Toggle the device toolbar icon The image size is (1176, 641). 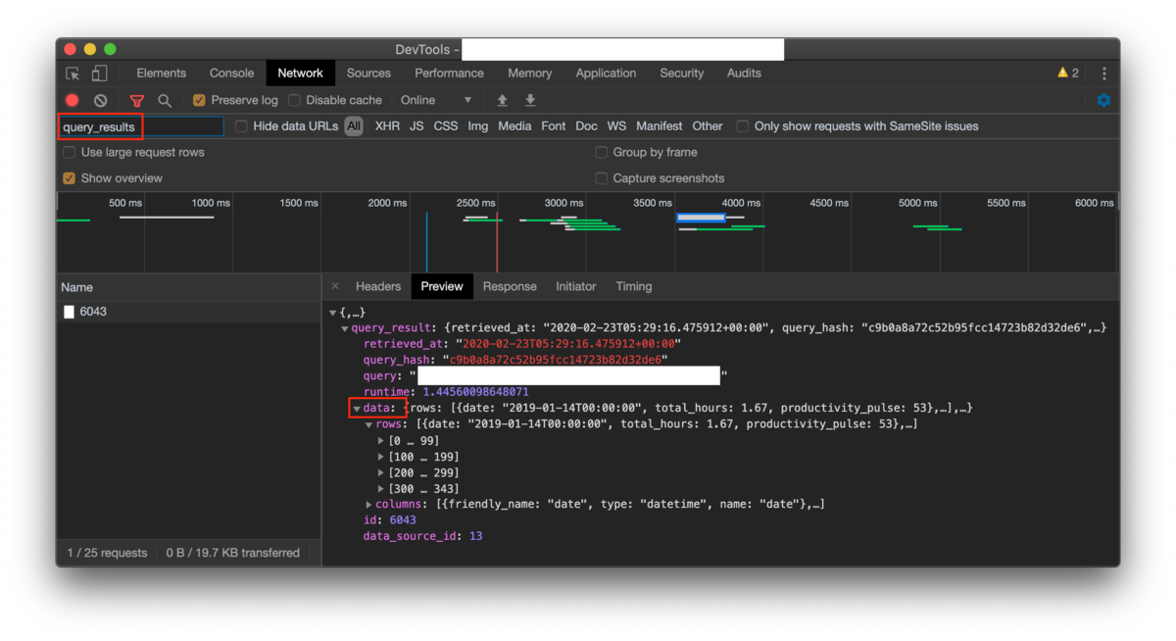(99, 74)
